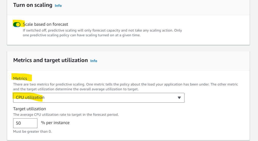This screenshot has height=141, width=258.
Task: Click the overall average utilization to target sentence
Action: pos(76,89)
